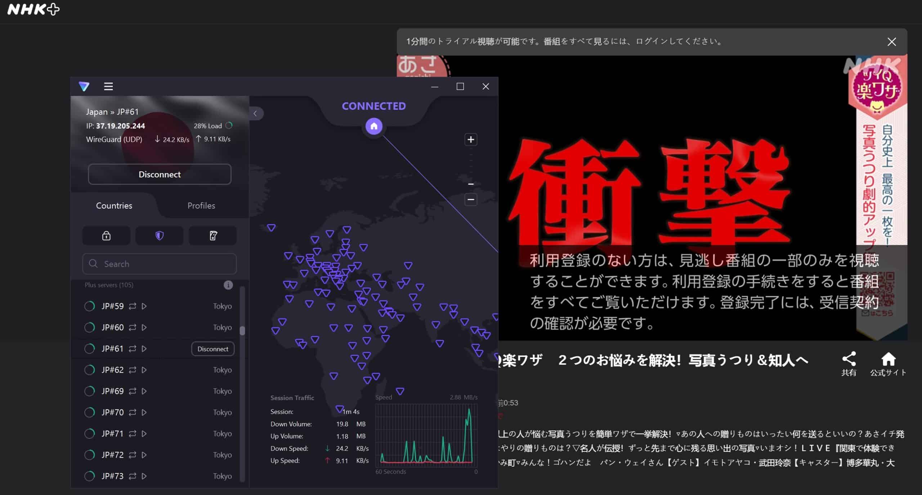
Task: Click the JP#61 load indicator circle
Action: click(x=89, y=349)
